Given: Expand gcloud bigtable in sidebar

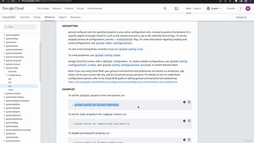Looking at the screenshot, I should point(4,35).
